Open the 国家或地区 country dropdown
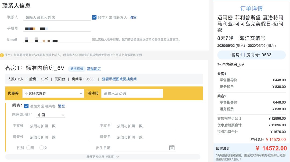The width and height of the screenshot is (290, 162). coord(50,115)
